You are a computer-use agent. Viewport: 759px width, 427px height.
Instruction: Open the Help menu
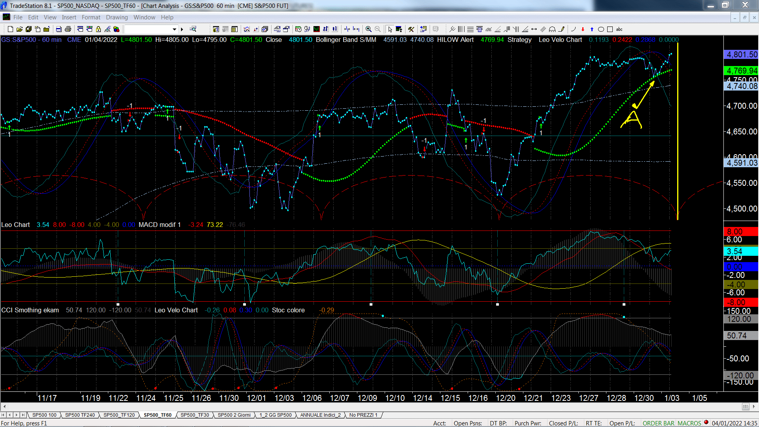click(x=167, y=17)
